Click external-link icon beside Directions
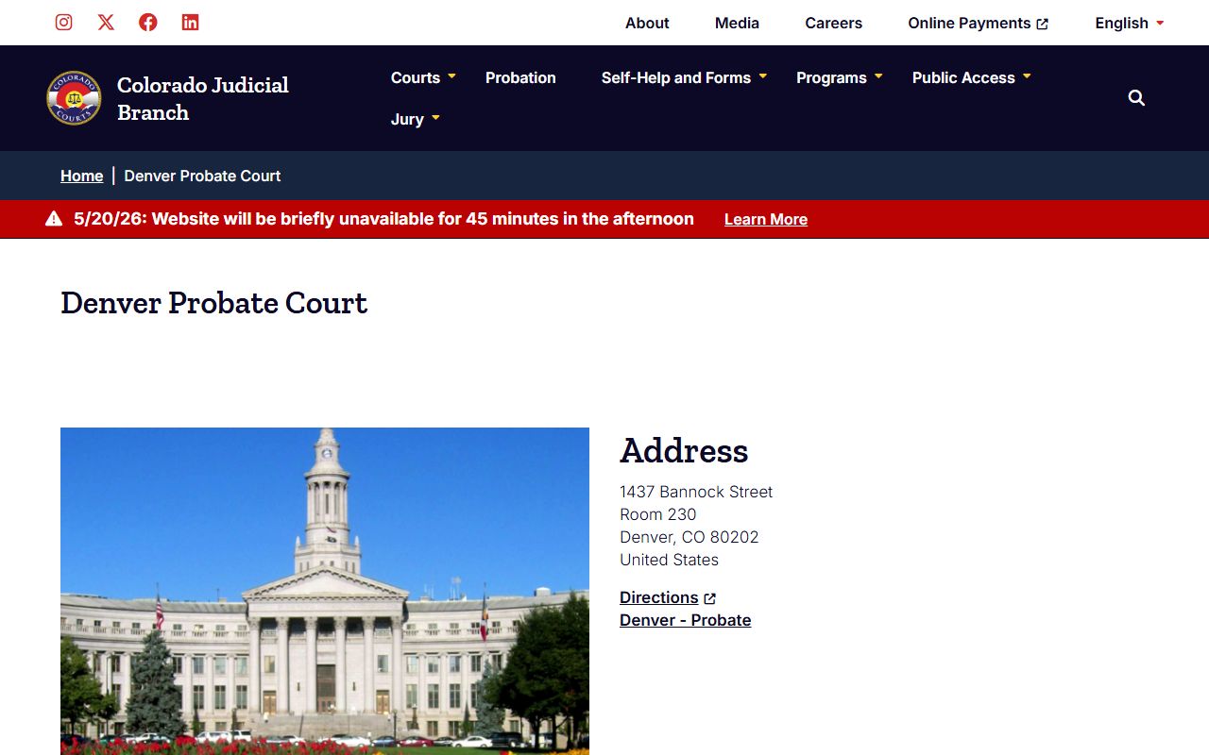The image size is (1209, 755). pos(710,598)
